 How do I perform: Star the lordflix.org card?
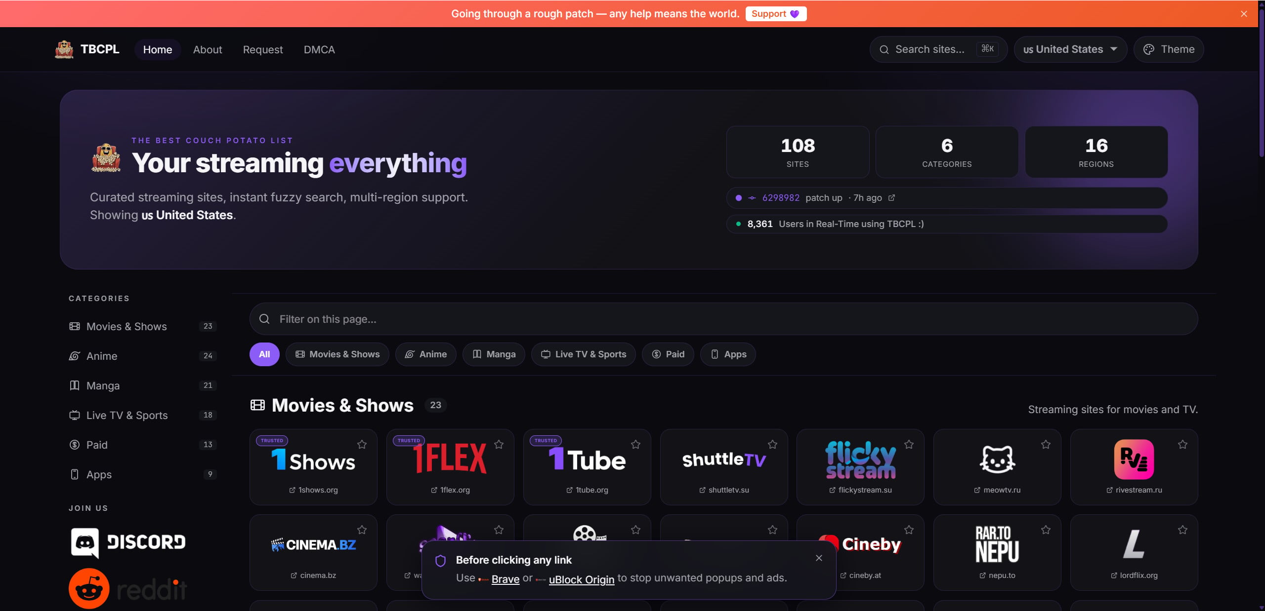point(1182,530)
